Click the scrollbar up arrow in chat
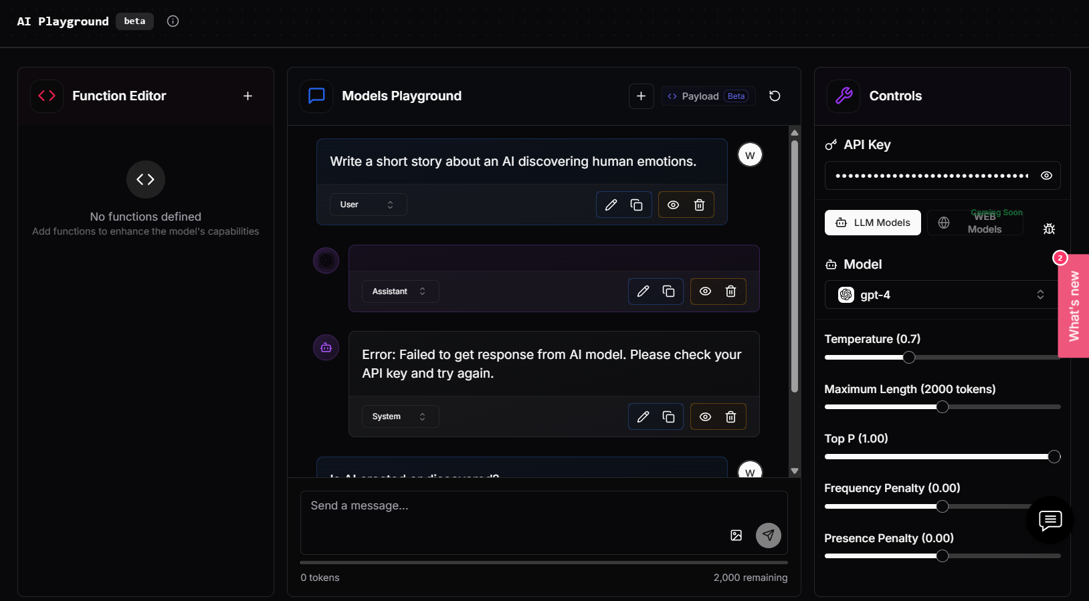Screen dimensions: 1089x601 click(x=795, y=132)
